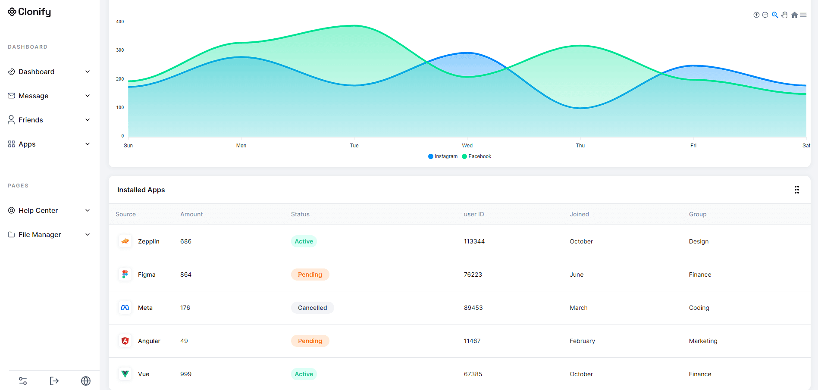818x390 pixels.
Task: Select the chart selection zoom magnifier tool
Action: (x=775, y=15)
